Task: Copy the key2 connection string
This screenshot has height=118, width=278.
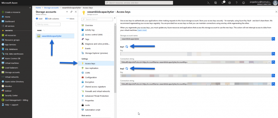Action: (x=273, y=84)
